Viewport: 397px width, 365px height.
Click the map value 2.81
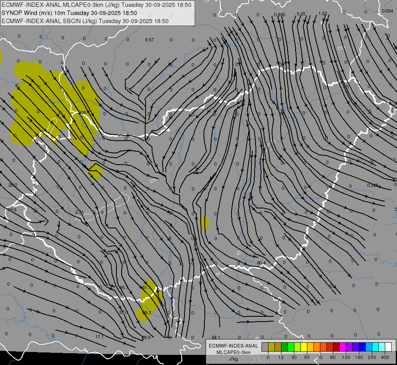(x=79, y=212)
